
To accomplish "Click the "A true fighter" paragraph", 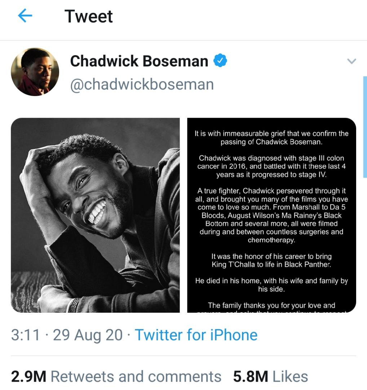I will coord(271,215).
